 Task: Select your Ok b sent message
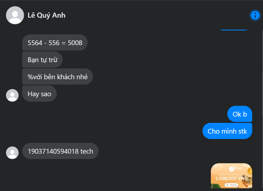click(x=240, y=114)
